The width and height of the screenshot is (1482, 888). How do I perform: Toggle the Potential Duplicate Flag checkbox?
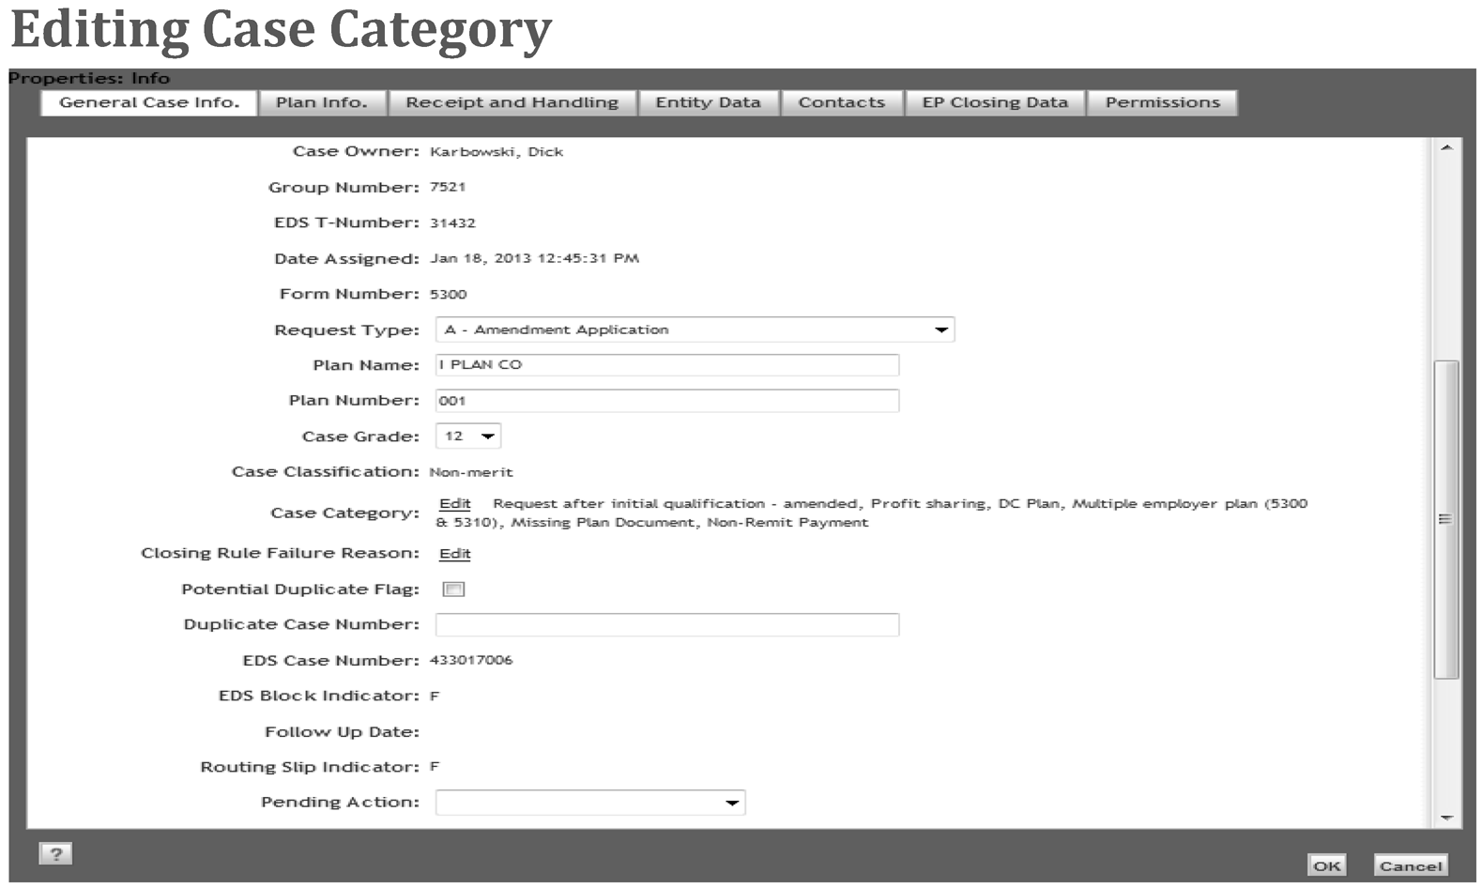(453, 589)
